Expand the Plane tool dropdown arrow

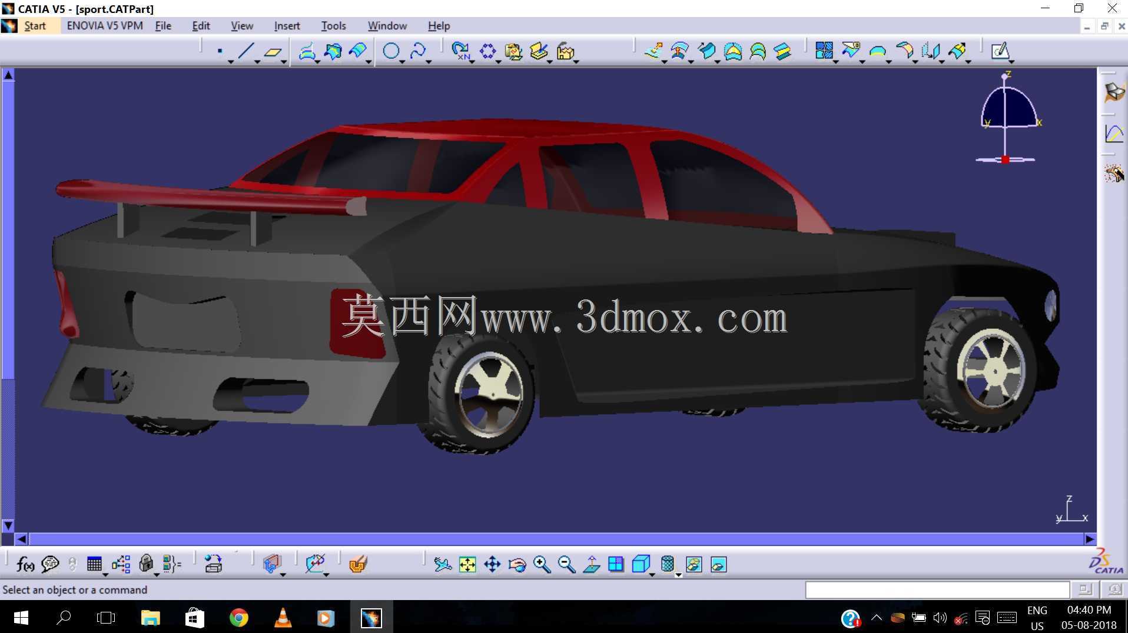tap(284, 62)
